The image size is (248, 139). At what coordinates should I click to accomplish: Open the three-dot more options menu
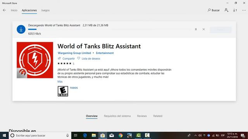244,10
